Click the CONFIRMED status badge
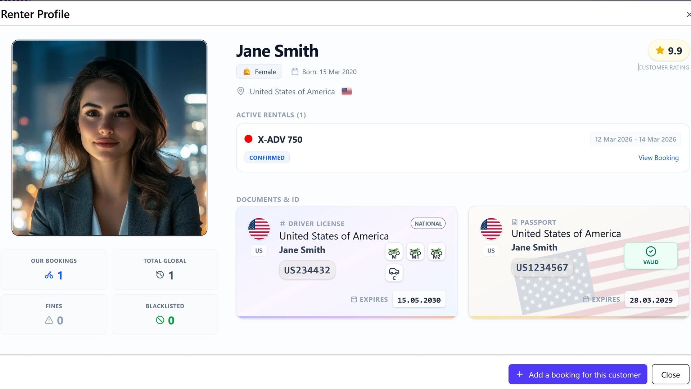 267,158
